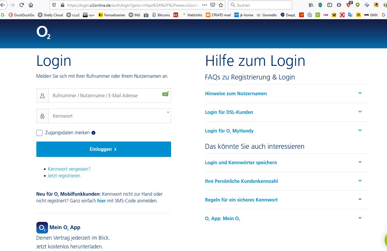This screenshot has width=387, height=251.
Task: Click the Home icon in the toolbar
Action: point(31,5)
